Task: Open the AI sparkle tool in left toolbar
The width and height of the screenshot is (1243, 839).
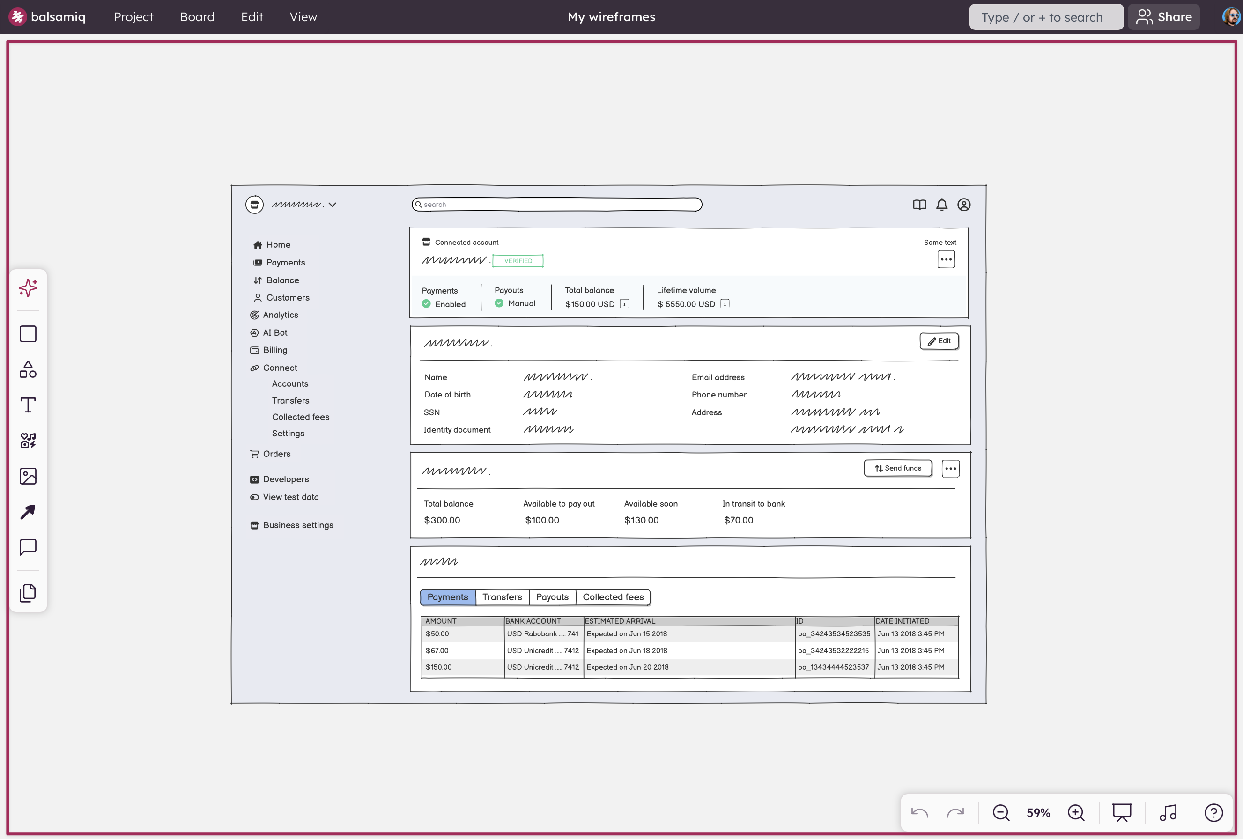Action: [x=28, y=287]
